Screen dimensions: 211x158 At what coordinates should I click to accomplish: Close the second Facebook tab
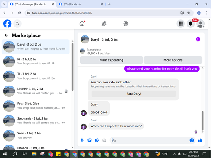[102, 4]
